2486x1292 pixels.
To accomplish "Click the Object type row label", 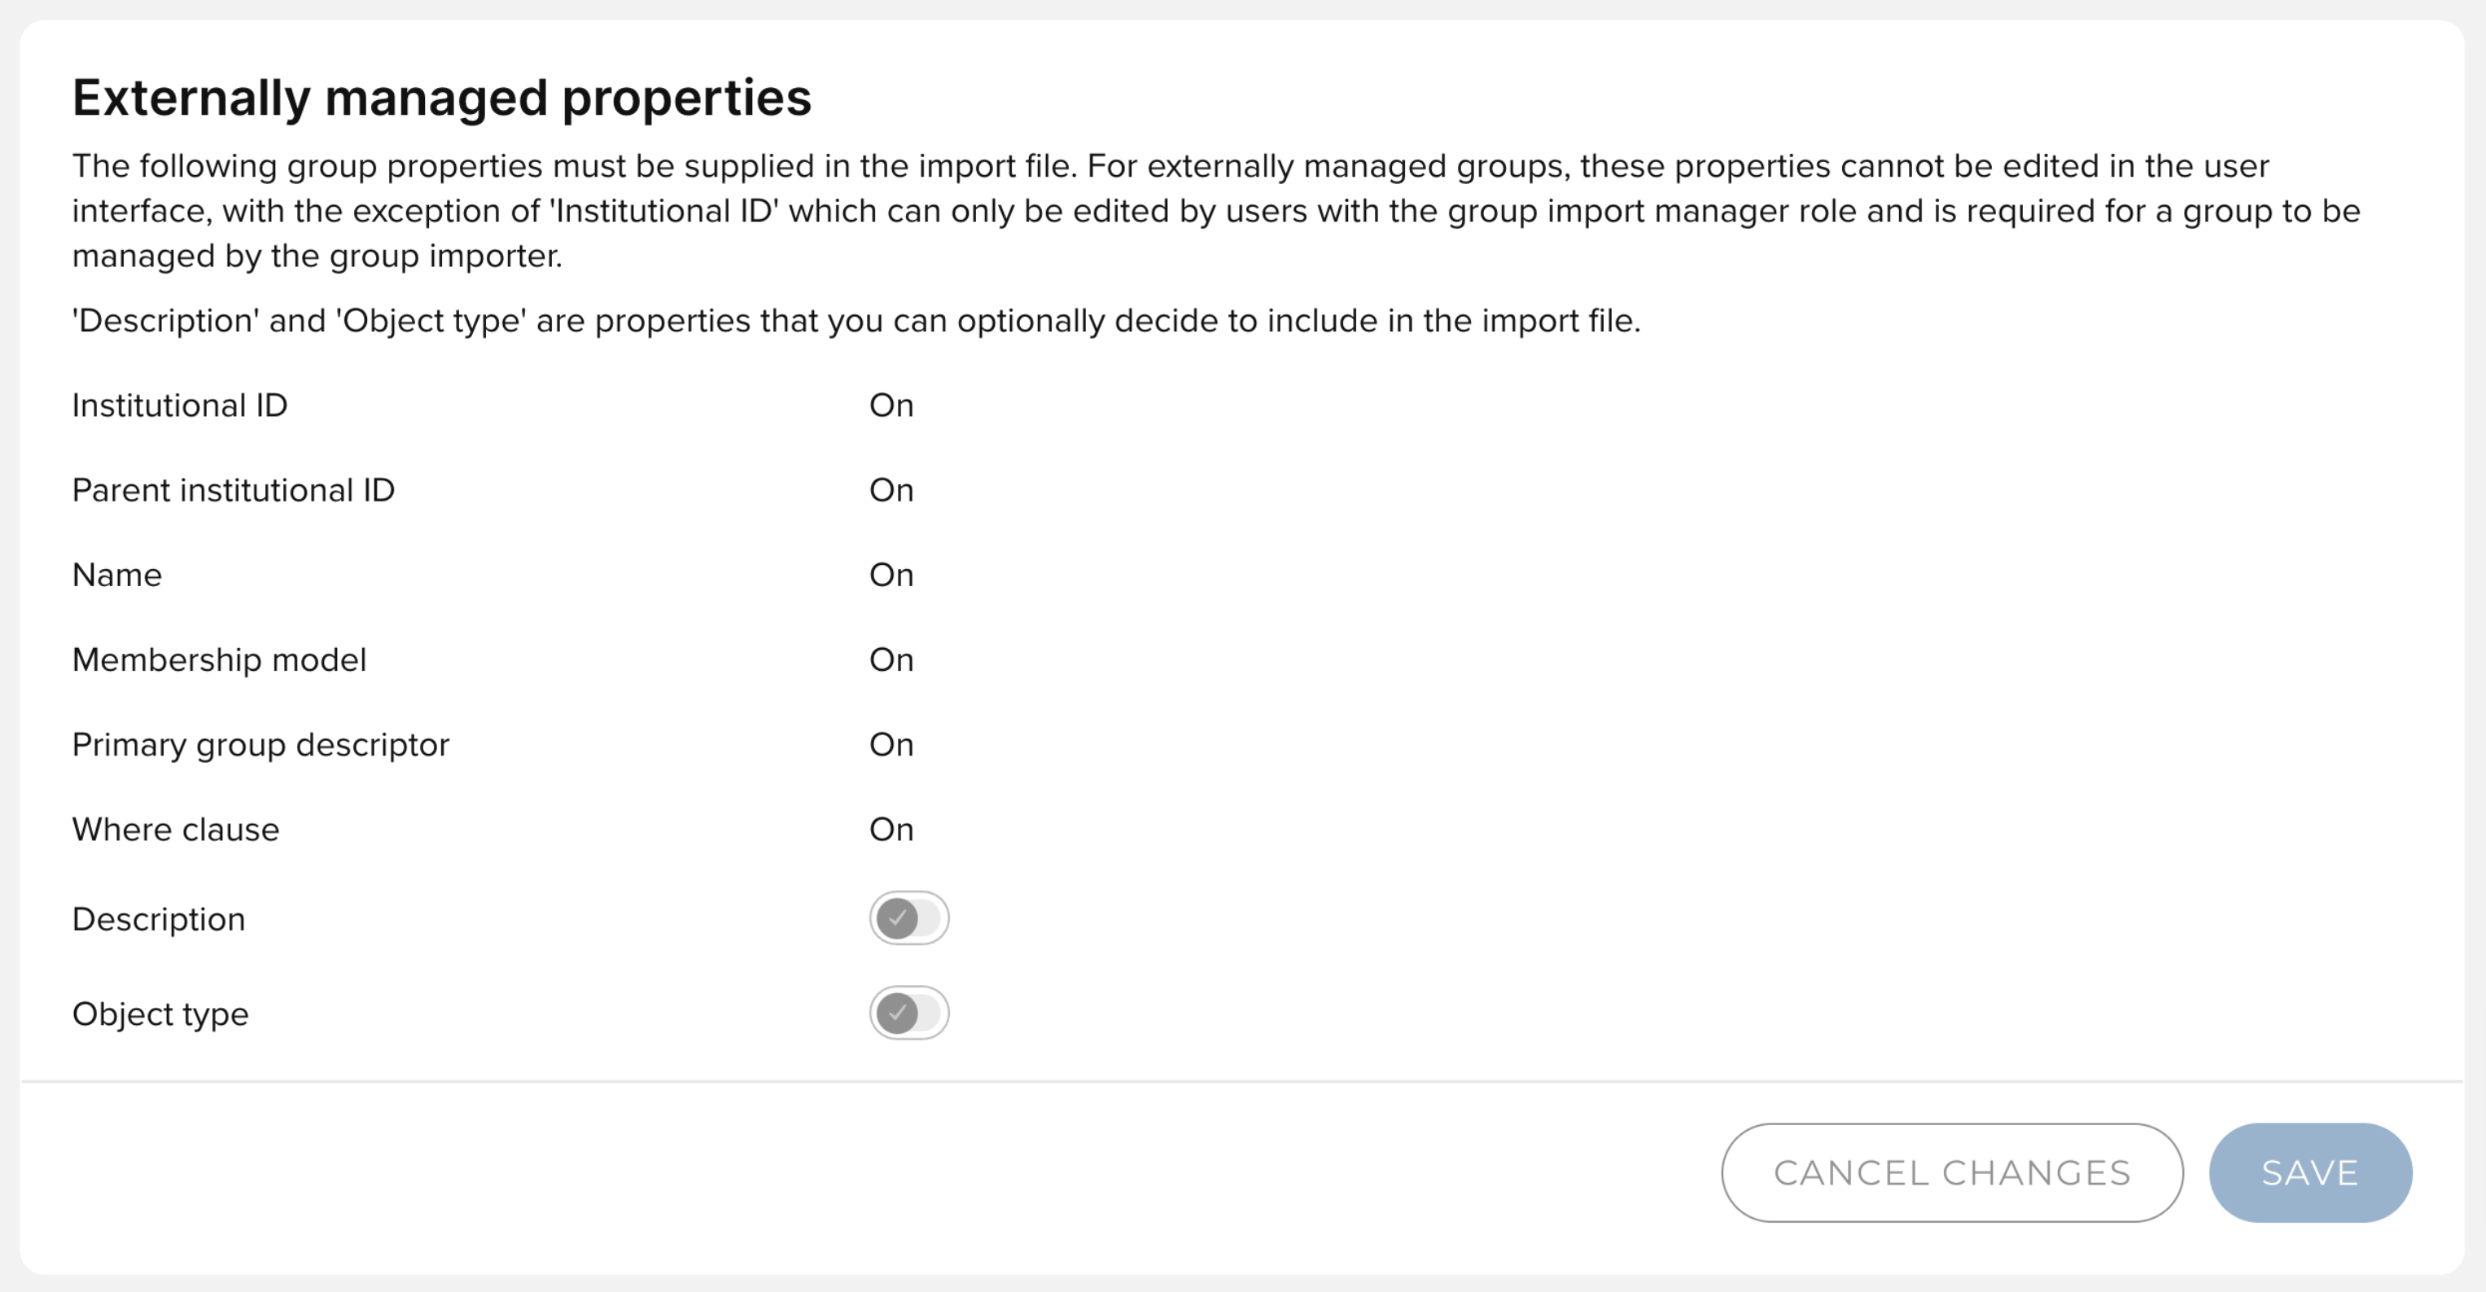I will pos(160,1014).
